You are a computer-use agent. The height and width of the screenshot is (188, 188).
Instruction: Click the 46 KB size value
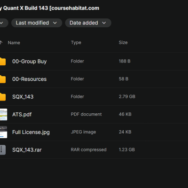[x=125, y=114]
